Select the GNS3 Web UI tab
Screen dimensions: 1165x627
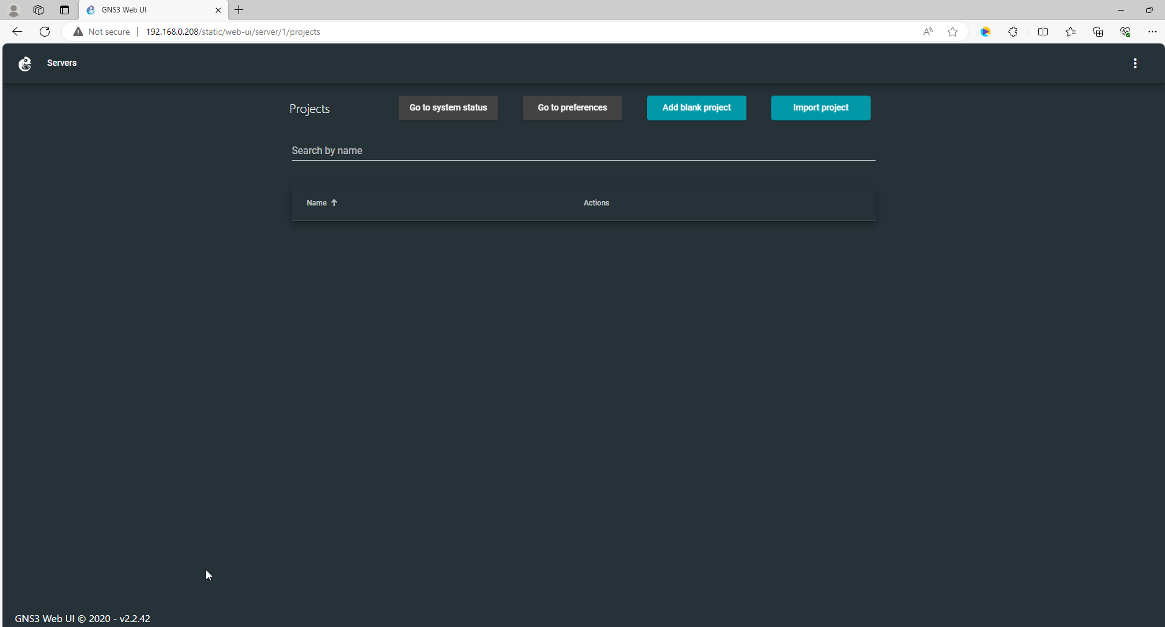149,10
